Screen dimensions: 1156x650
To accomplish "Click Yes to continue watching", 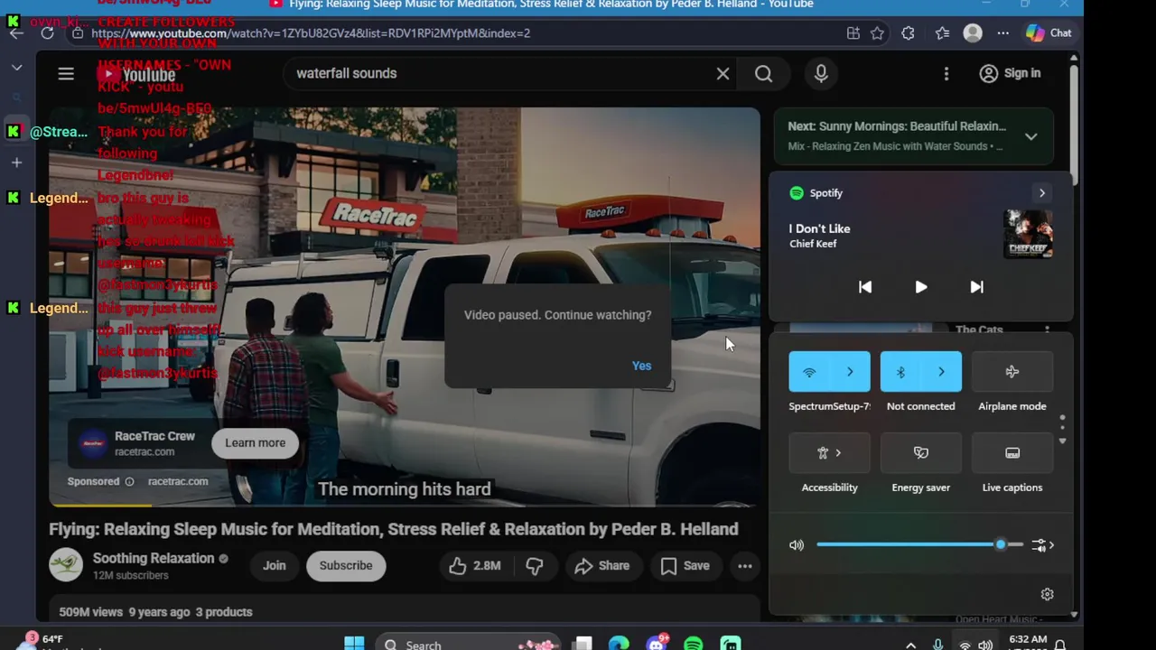I will [x=641, y=366].
